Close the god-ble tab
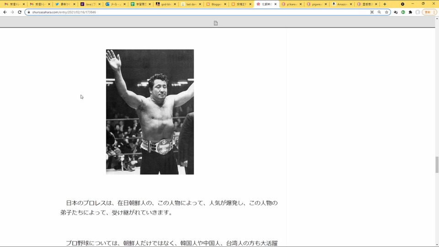 click(175, 4)
